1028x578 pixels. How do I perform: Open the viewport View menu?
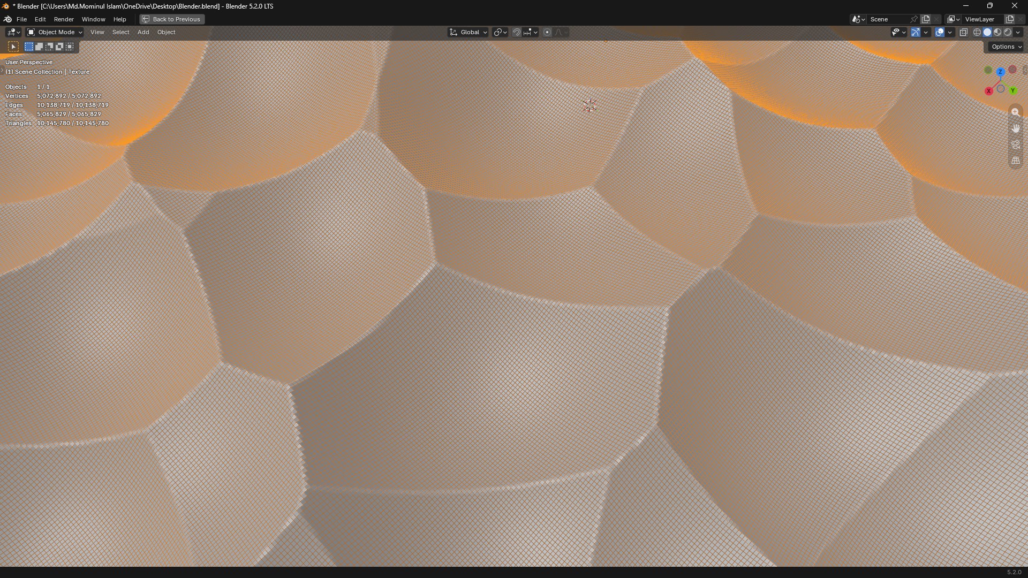(x=97, y=32)
